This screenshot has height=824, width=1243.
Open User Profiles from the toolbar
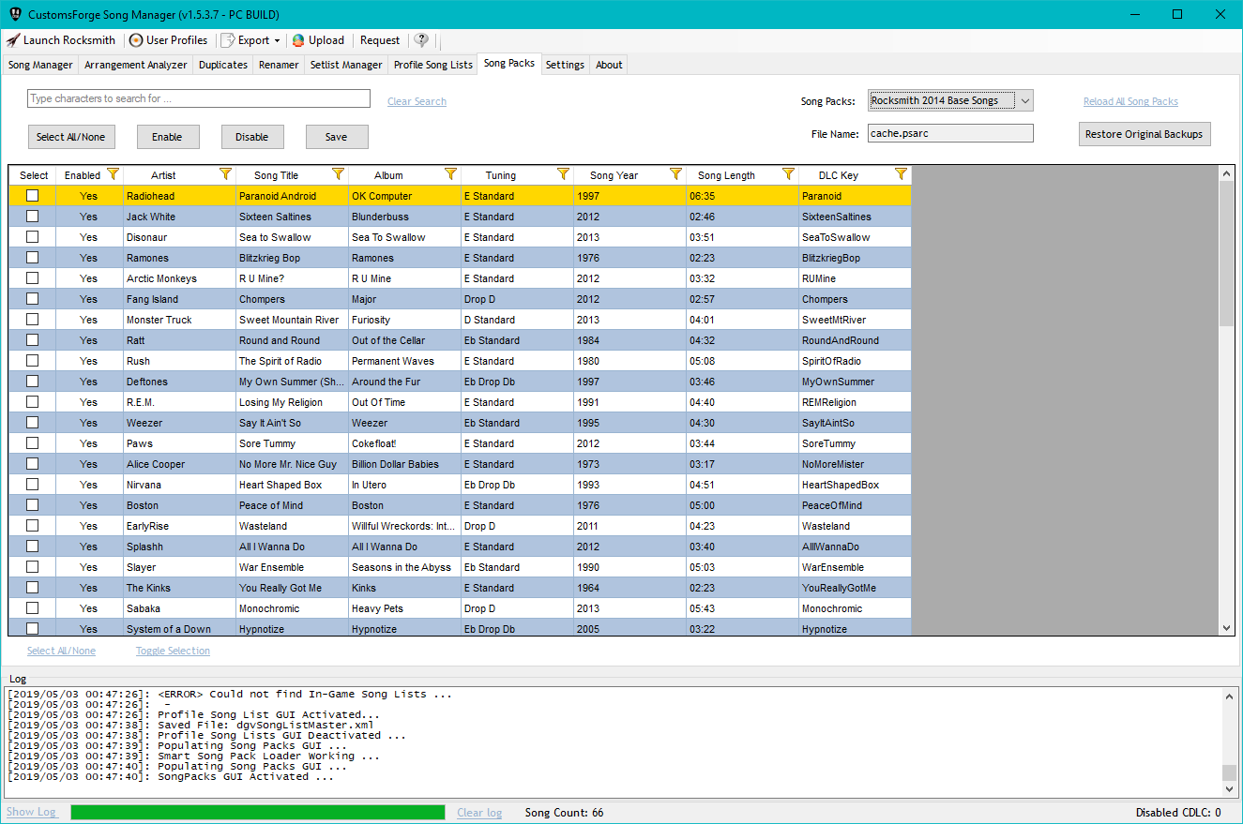tap(135, 40)
